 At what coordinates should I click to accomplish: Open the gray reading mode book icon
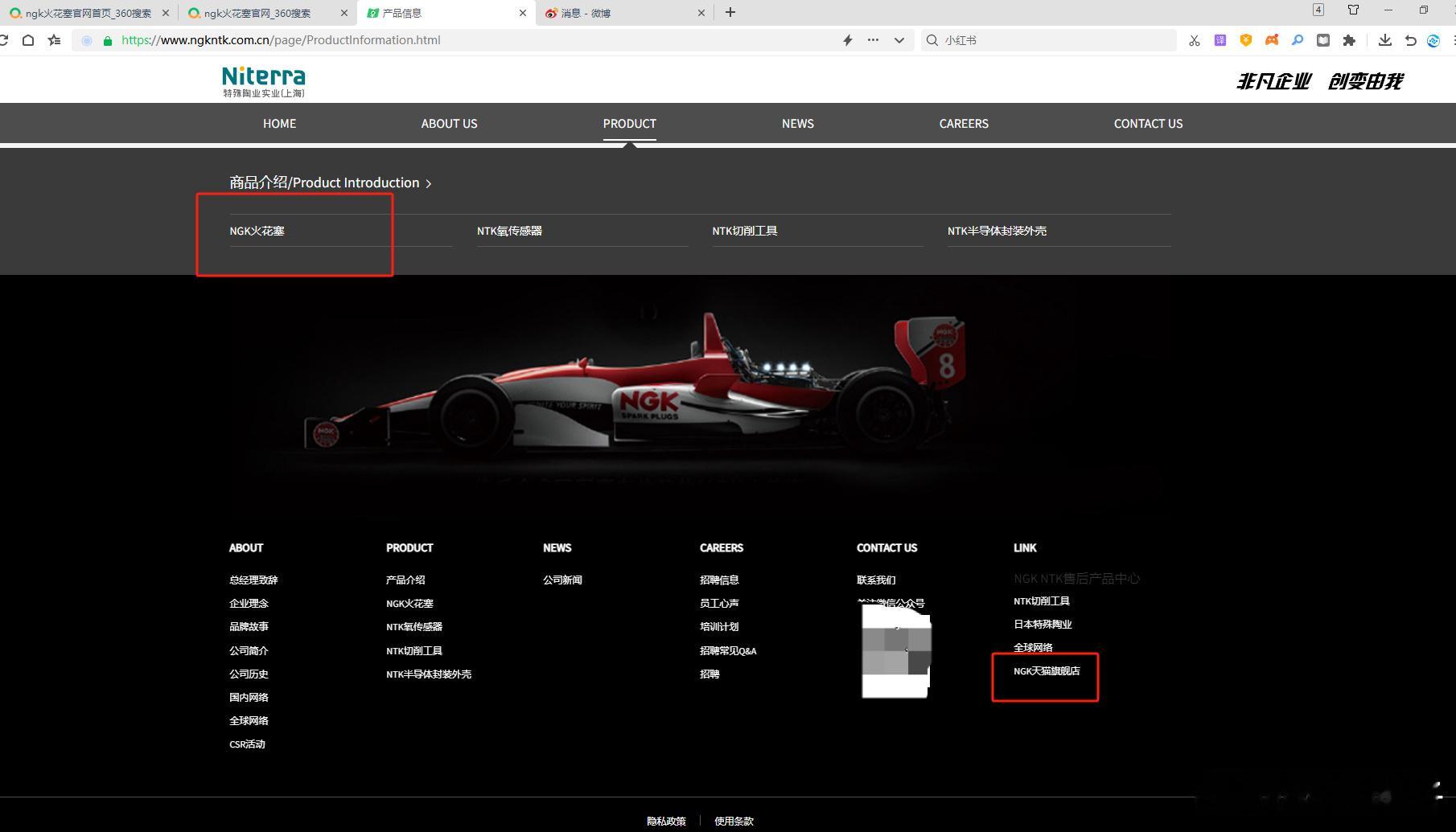1323,40
